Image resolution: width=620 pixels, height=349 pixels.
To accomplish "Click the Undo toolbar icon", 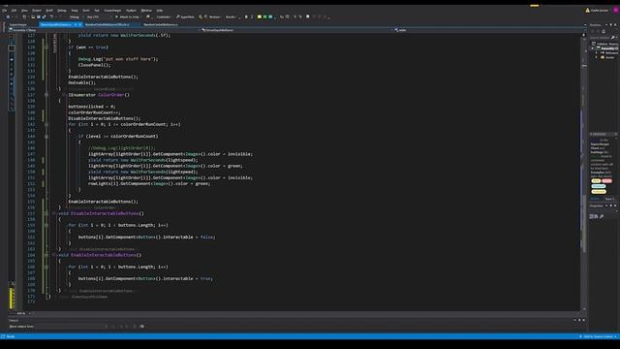I will pos(51,17).
